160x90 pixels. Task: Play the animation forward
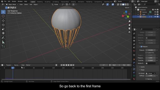pos(68,65)
